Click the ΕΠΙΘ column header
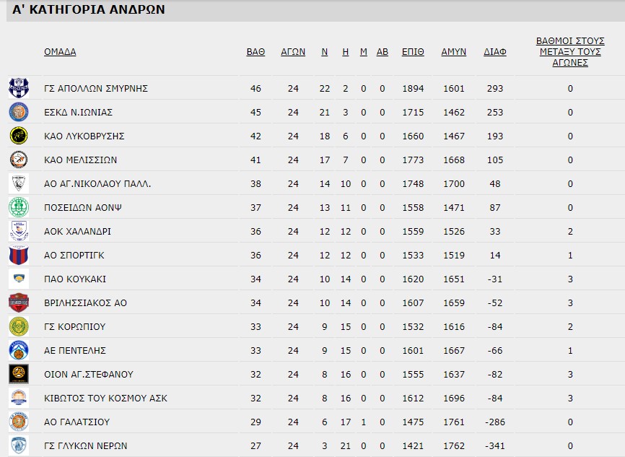Screen dimensions: 625x457 point(414,52)
